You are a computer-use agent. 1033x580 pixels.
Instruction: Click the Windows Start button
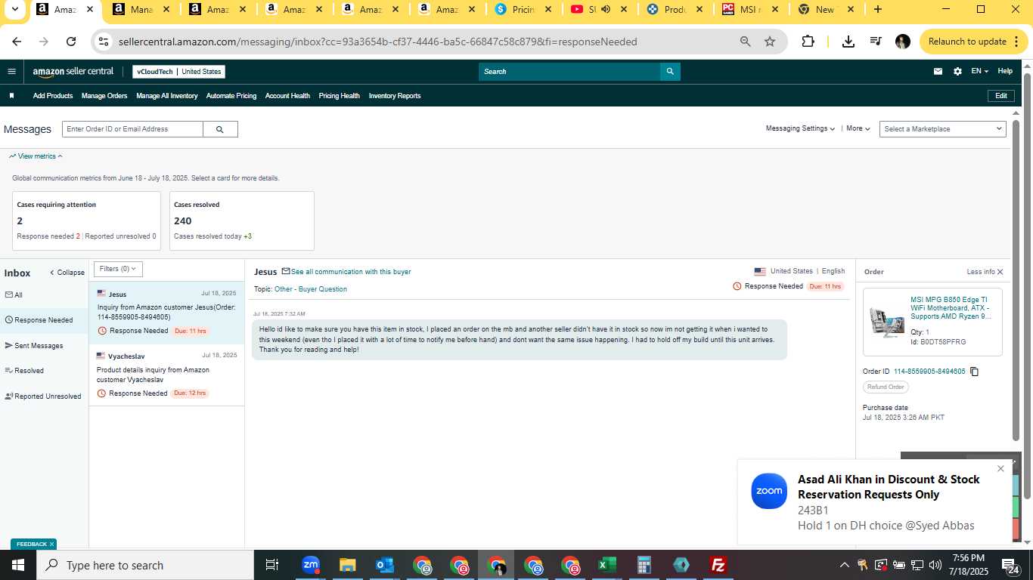[18, 565]
